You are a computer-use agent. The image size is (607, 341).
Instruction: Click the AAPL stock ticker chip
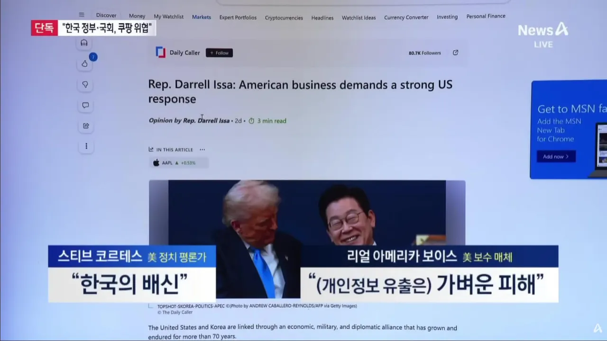click(178, 162)
